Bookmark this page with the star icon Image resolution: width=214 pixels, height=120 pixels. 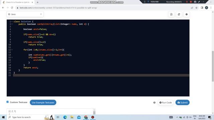coord(196,8)
